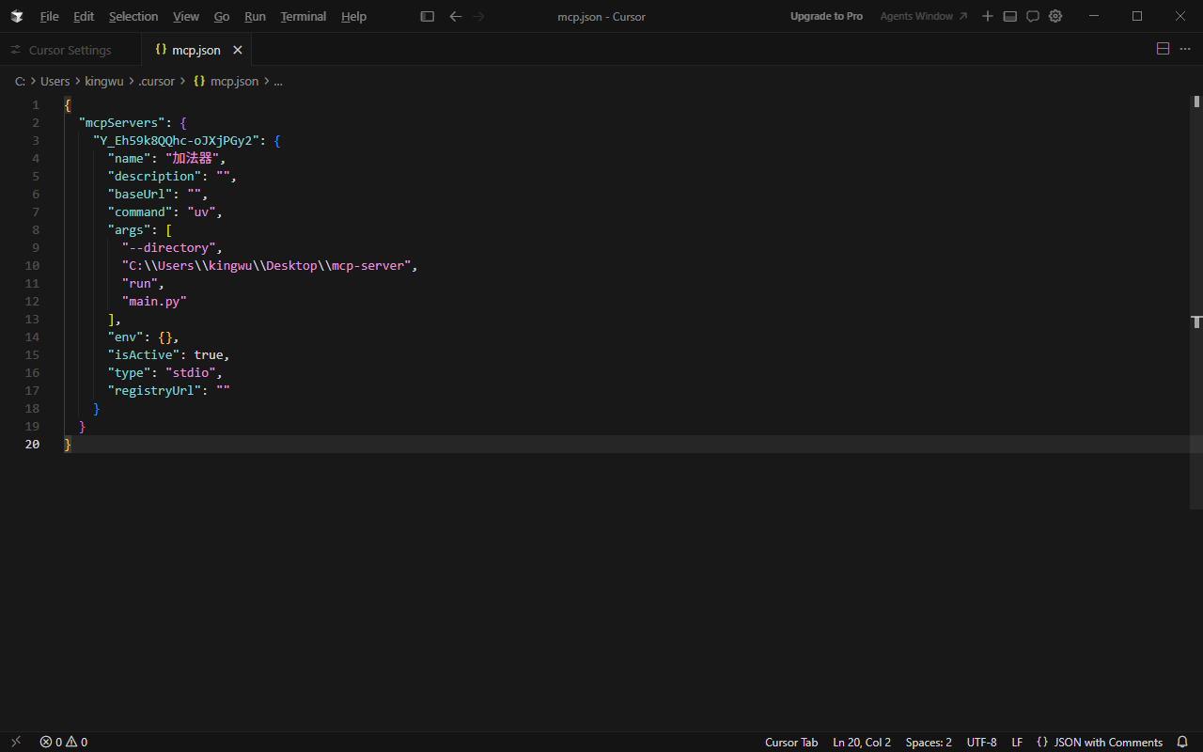Screen dimensions: 1203x752
Task: Click the Ln 20, Col 2 indicator
Action: [x=862, y=742]
